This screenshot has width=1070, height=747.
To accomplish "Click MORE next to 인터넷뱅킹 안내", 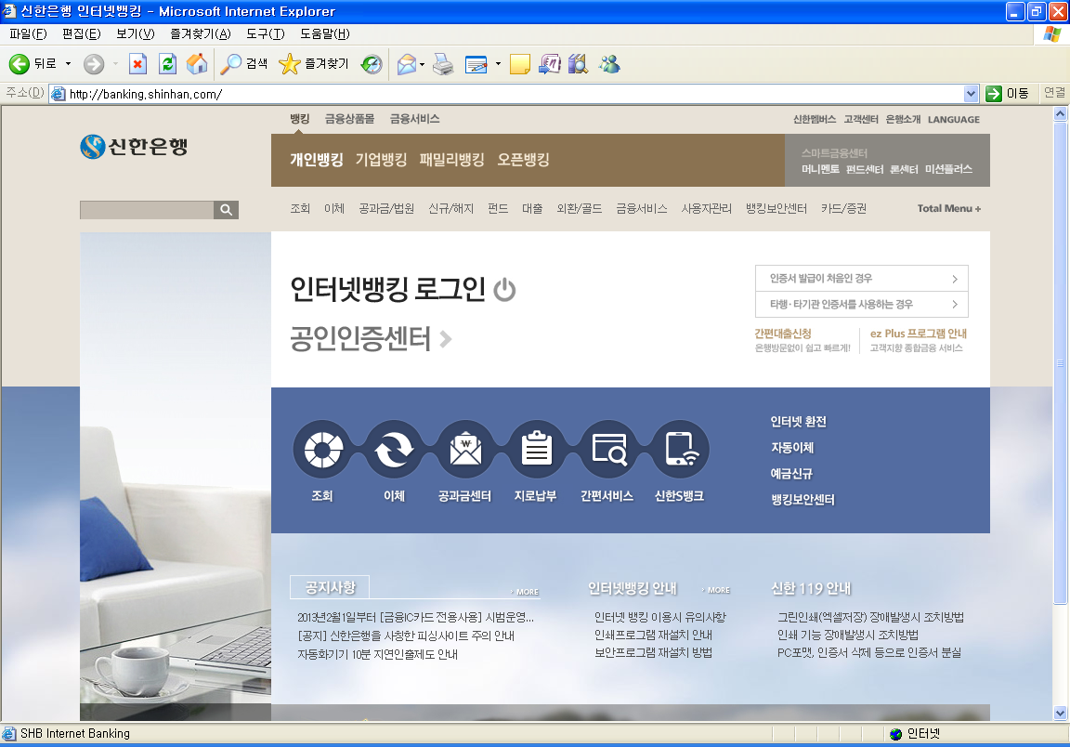I will click(x=716, y=590).
